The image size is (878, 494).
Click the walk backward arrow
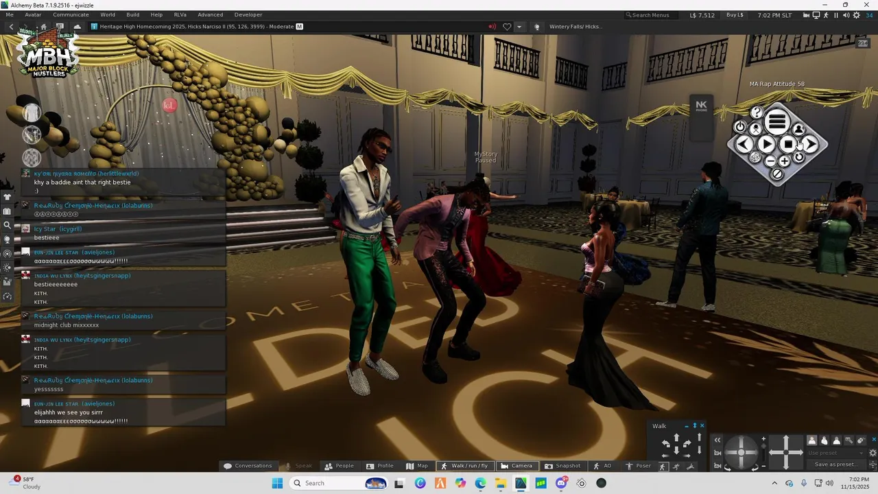click(x=676, y=450)
